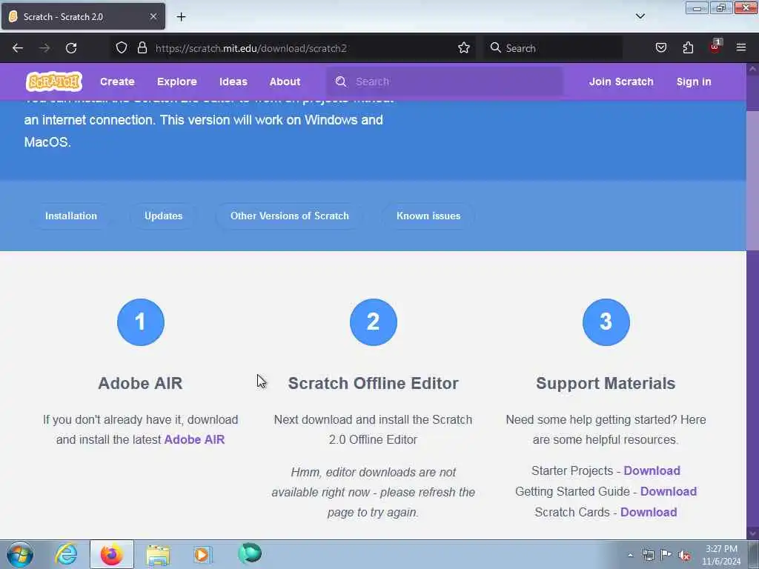Click the red extension badge icon
Screen dimensions: 759x569
[715, 47]
